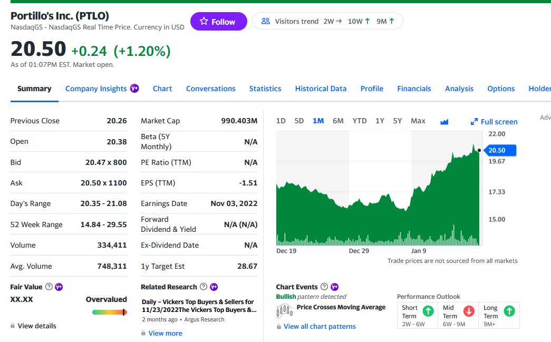Click the 9M upward trend arrow

(x=391, y=21)
